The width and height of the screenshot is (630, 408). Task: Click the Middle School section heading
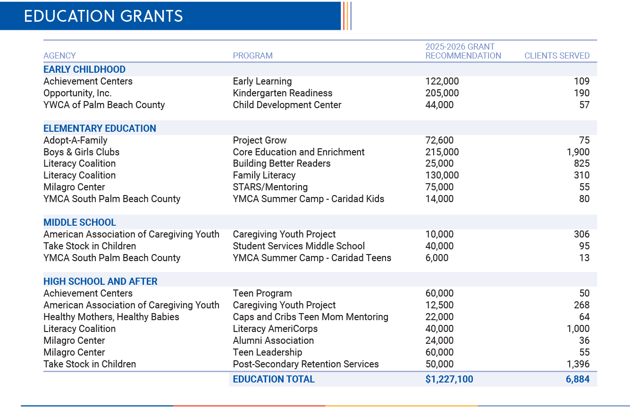point(79,222)
